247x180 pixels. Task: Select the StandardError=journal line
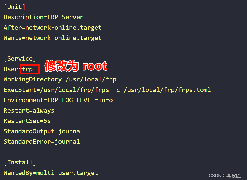coord(42,142)
